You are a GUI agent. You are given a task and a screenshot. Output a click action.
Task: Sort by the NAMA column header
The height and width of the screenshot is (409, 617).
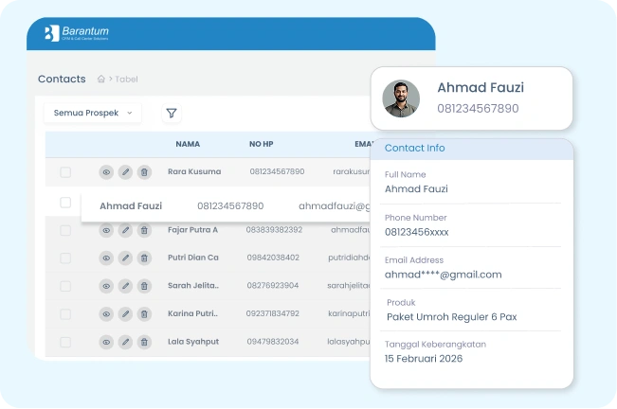pos(188,145)
